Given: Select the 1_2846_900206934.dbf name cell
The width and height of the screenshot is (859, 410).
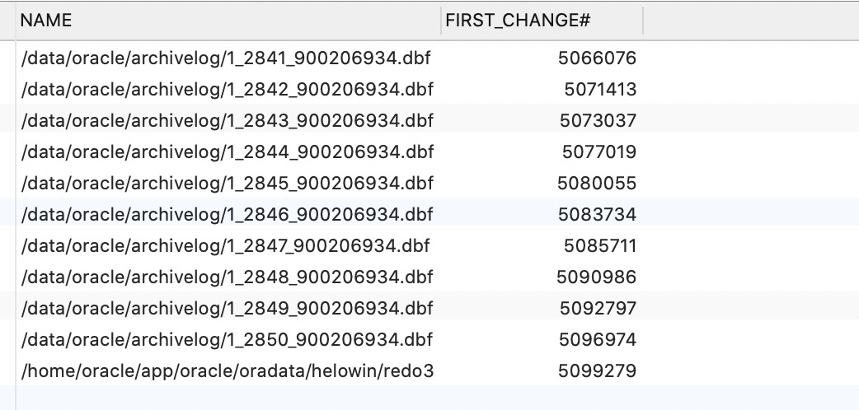Looking at the screenshot, I should [227, 215].
